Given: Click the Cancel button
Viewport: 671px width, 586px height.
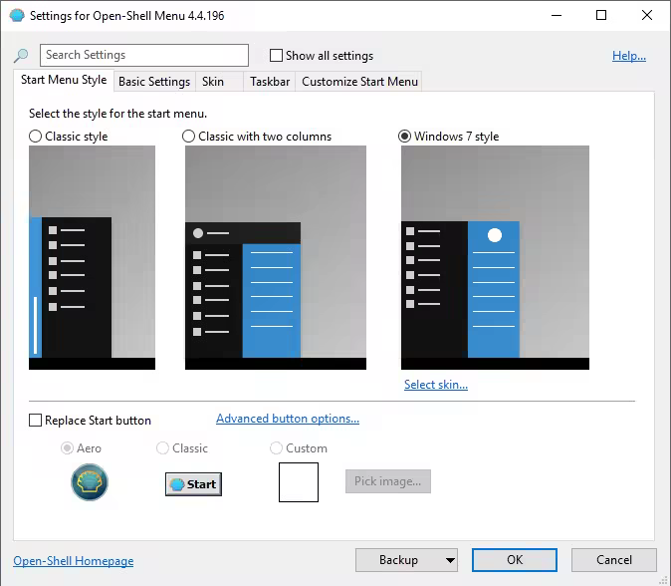Looking at the screenshot, I should click(613, 560).
